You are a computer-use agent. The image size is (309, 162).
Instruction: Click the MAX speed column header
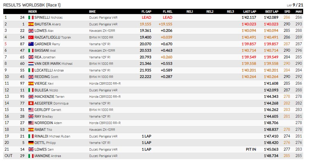coord(299,12)
